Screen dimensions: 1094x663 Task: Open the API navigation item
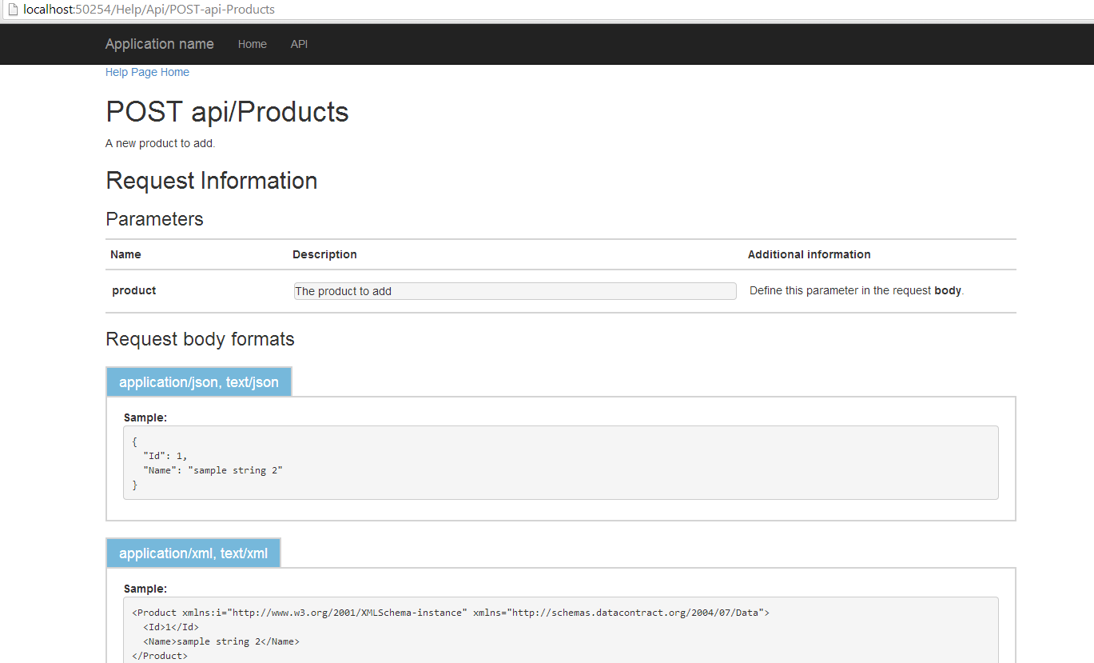click(x=298, y=44)
